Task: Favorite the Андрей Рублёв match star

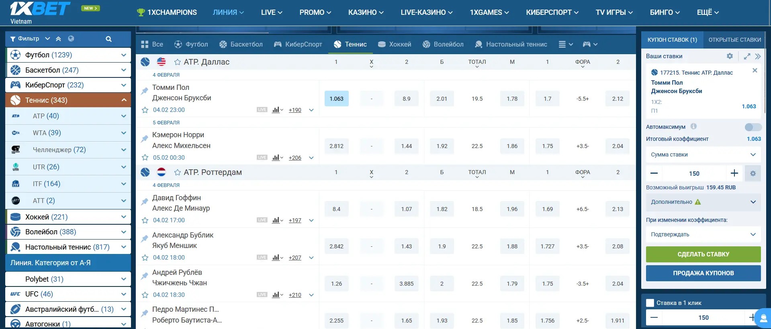Action: click(145, 295)
